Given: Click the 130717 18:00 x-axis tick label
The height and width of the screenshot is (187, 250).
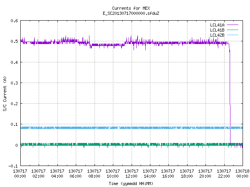Looking at the screenshot, I should click(187, 174).
